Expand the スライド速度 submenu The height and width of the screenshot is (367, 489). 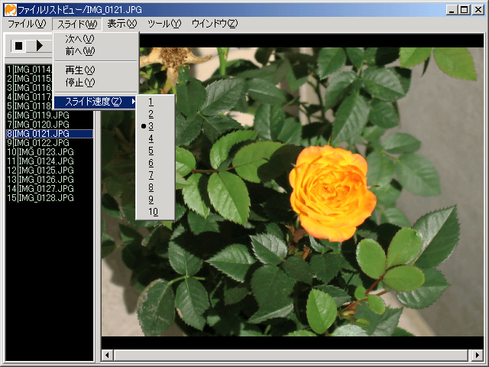click(96, 102)
